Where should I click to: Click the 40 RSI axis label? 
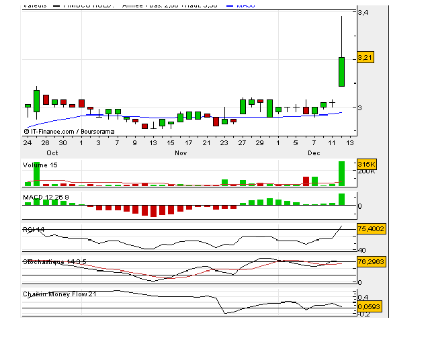point(362,250)
